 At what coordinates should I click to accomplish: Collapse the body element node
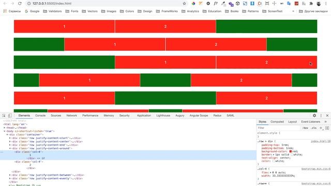pos(5,131)
